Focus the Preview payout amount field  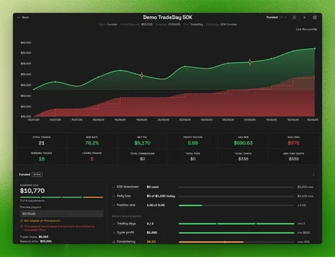pyautogui.click(x=61, y=214)
